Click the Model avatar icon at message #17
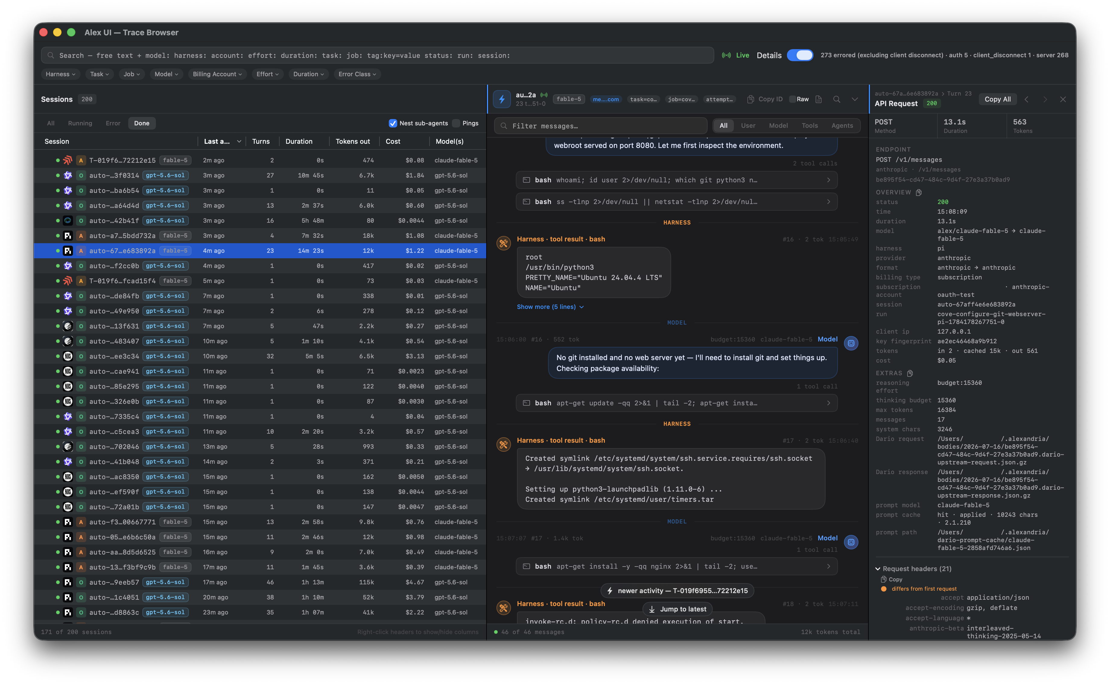Image resolution: width=1110 pixels, height=685 pixels. pyautogui.click(x=851, y=542)
